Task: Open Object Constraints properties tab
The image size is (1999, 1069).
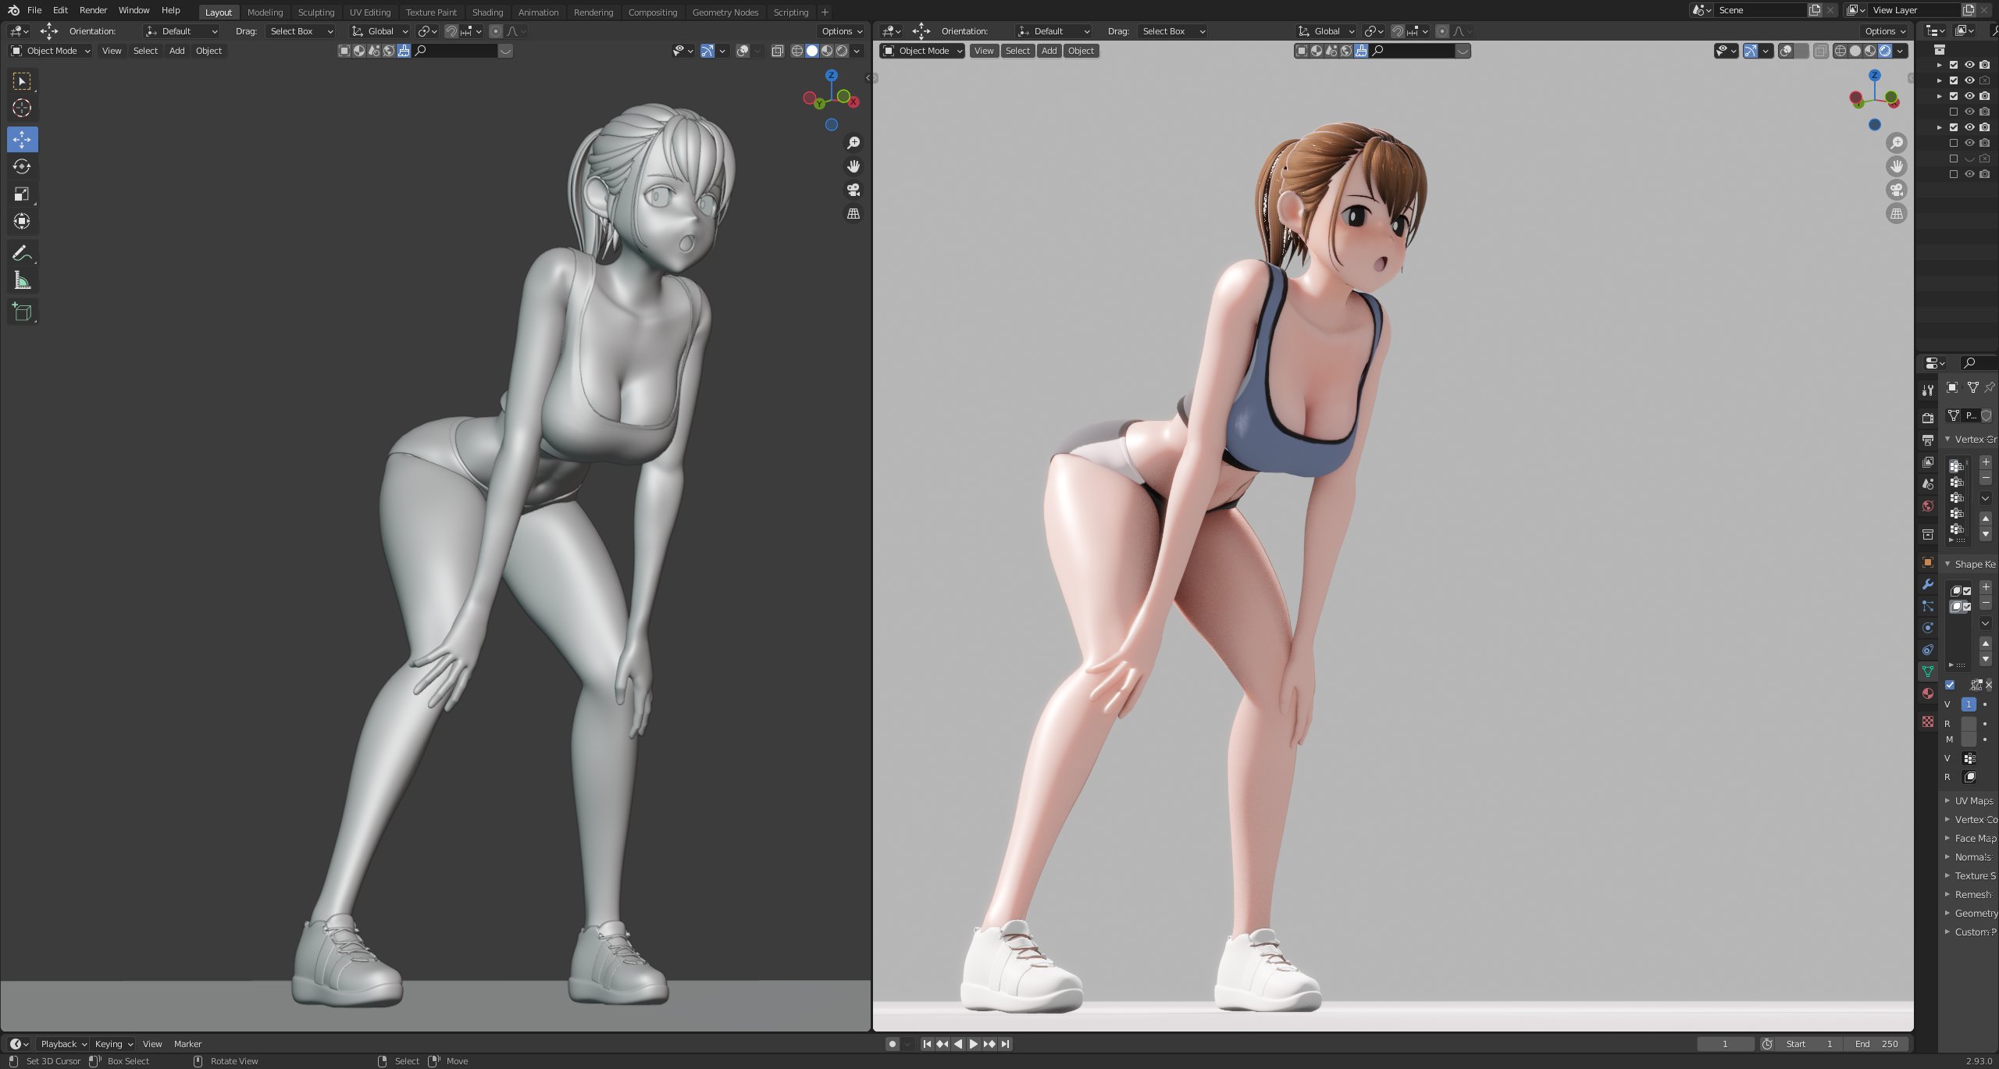Action: [1928, 650]
